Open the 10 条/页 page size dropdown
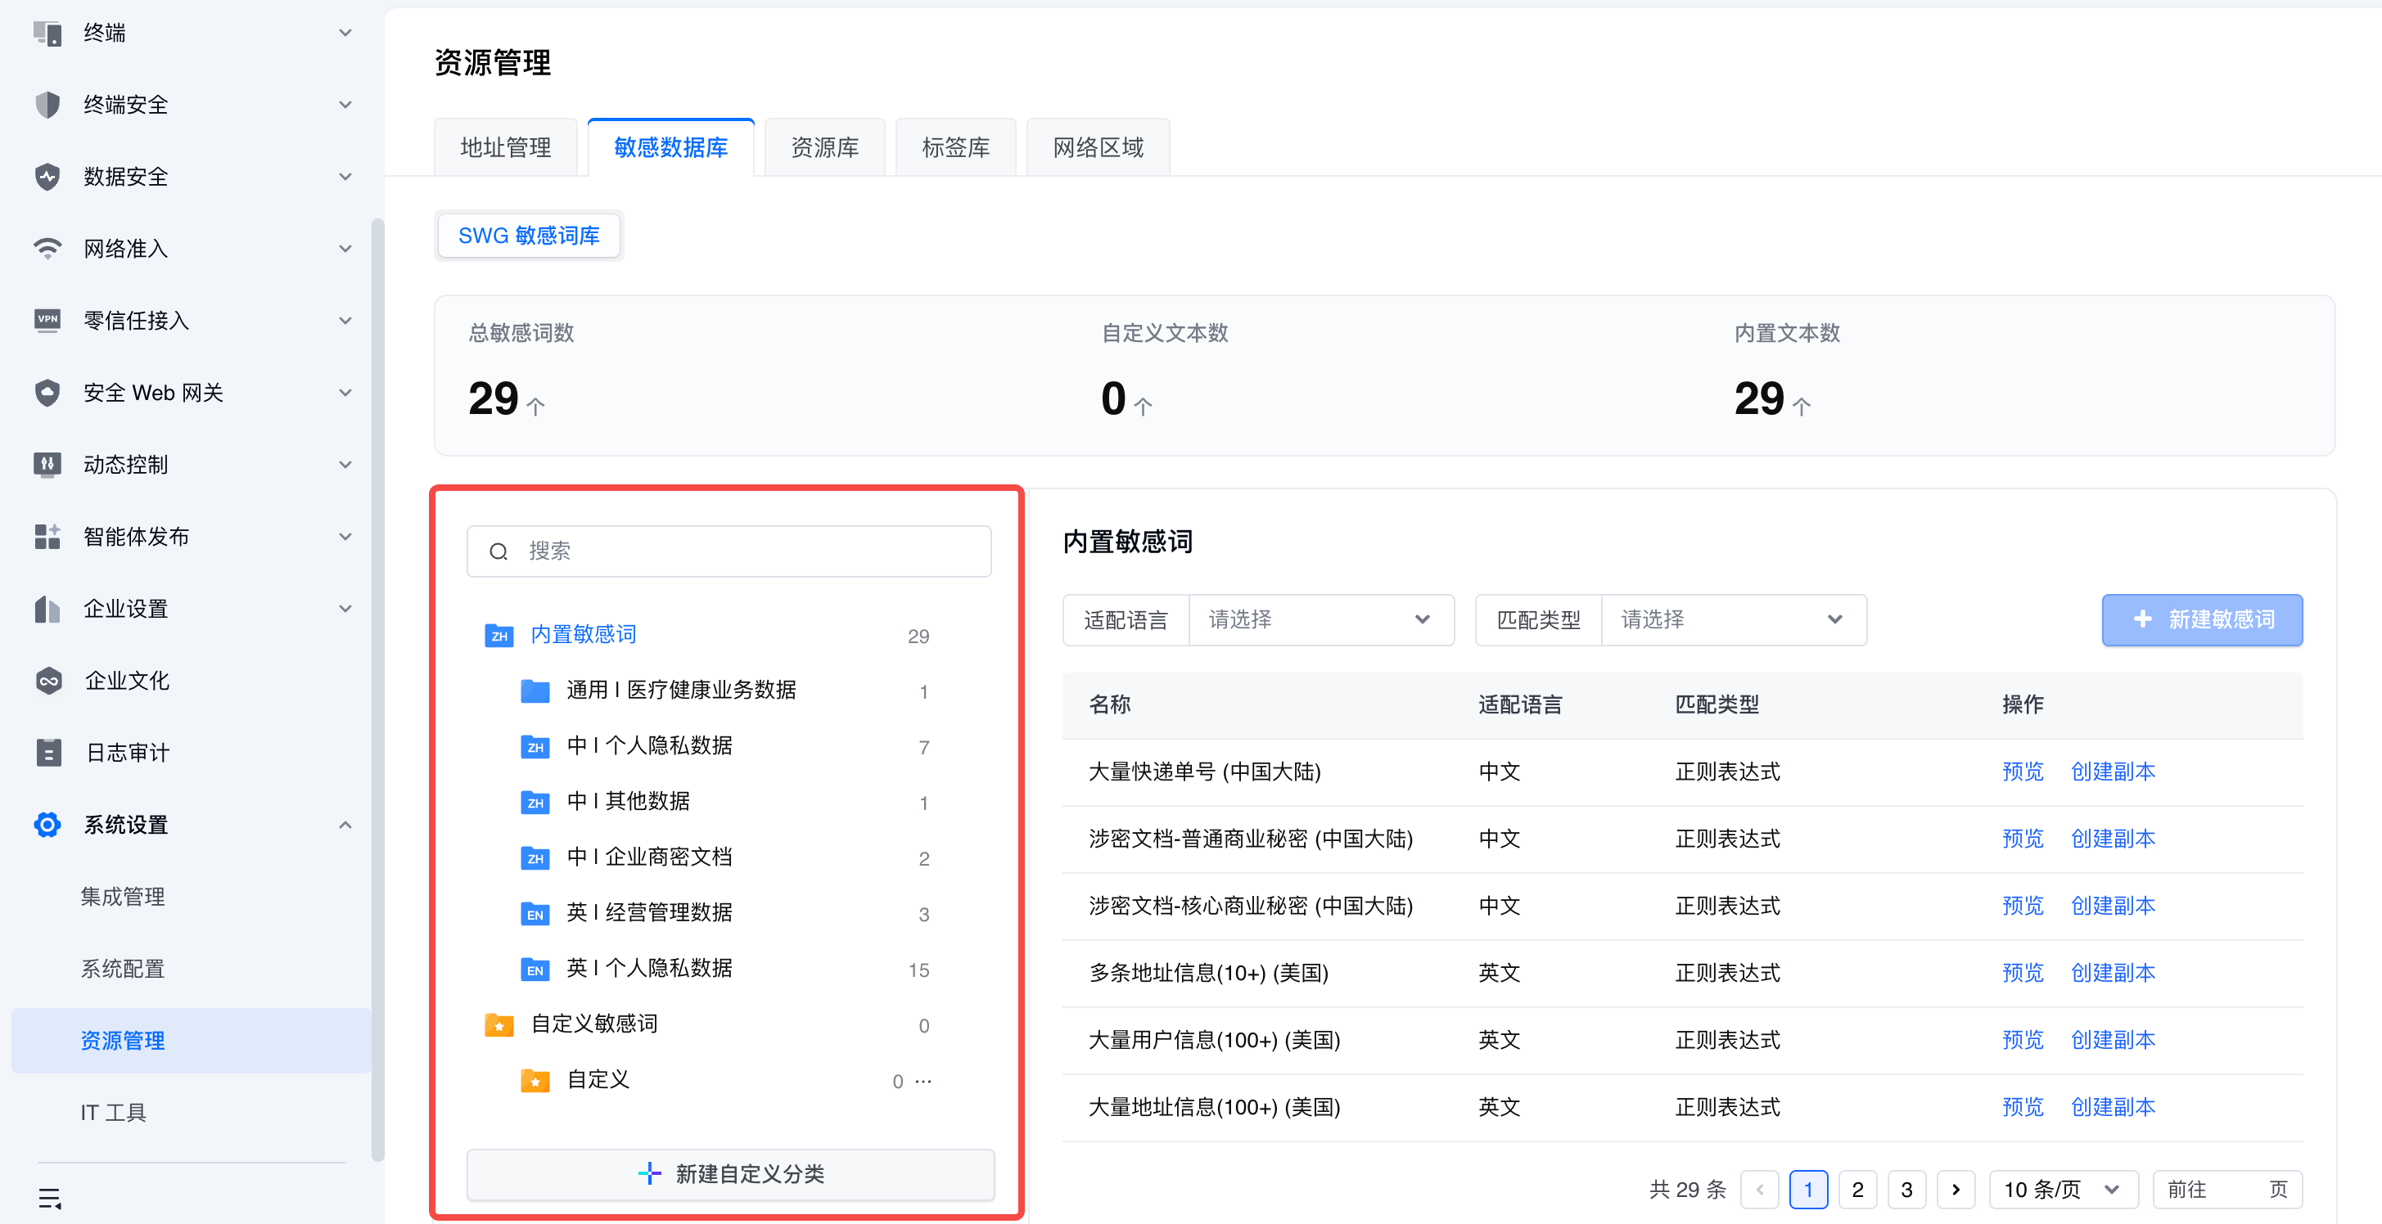This screenshot has width=2382, height=1224. [2062, 1190]
